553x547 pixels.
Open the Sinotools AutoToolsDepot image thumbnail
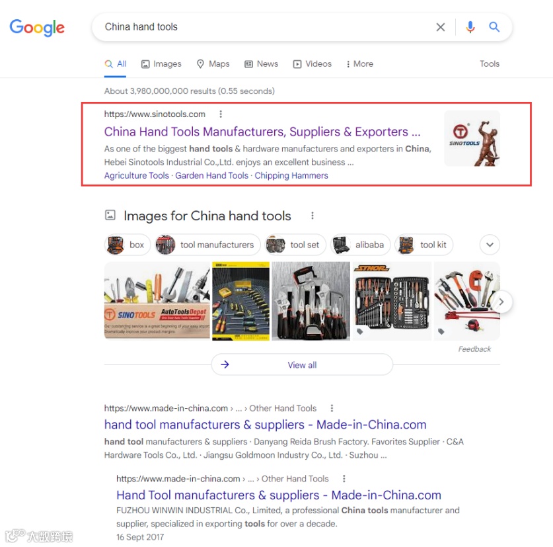[157, 301]
